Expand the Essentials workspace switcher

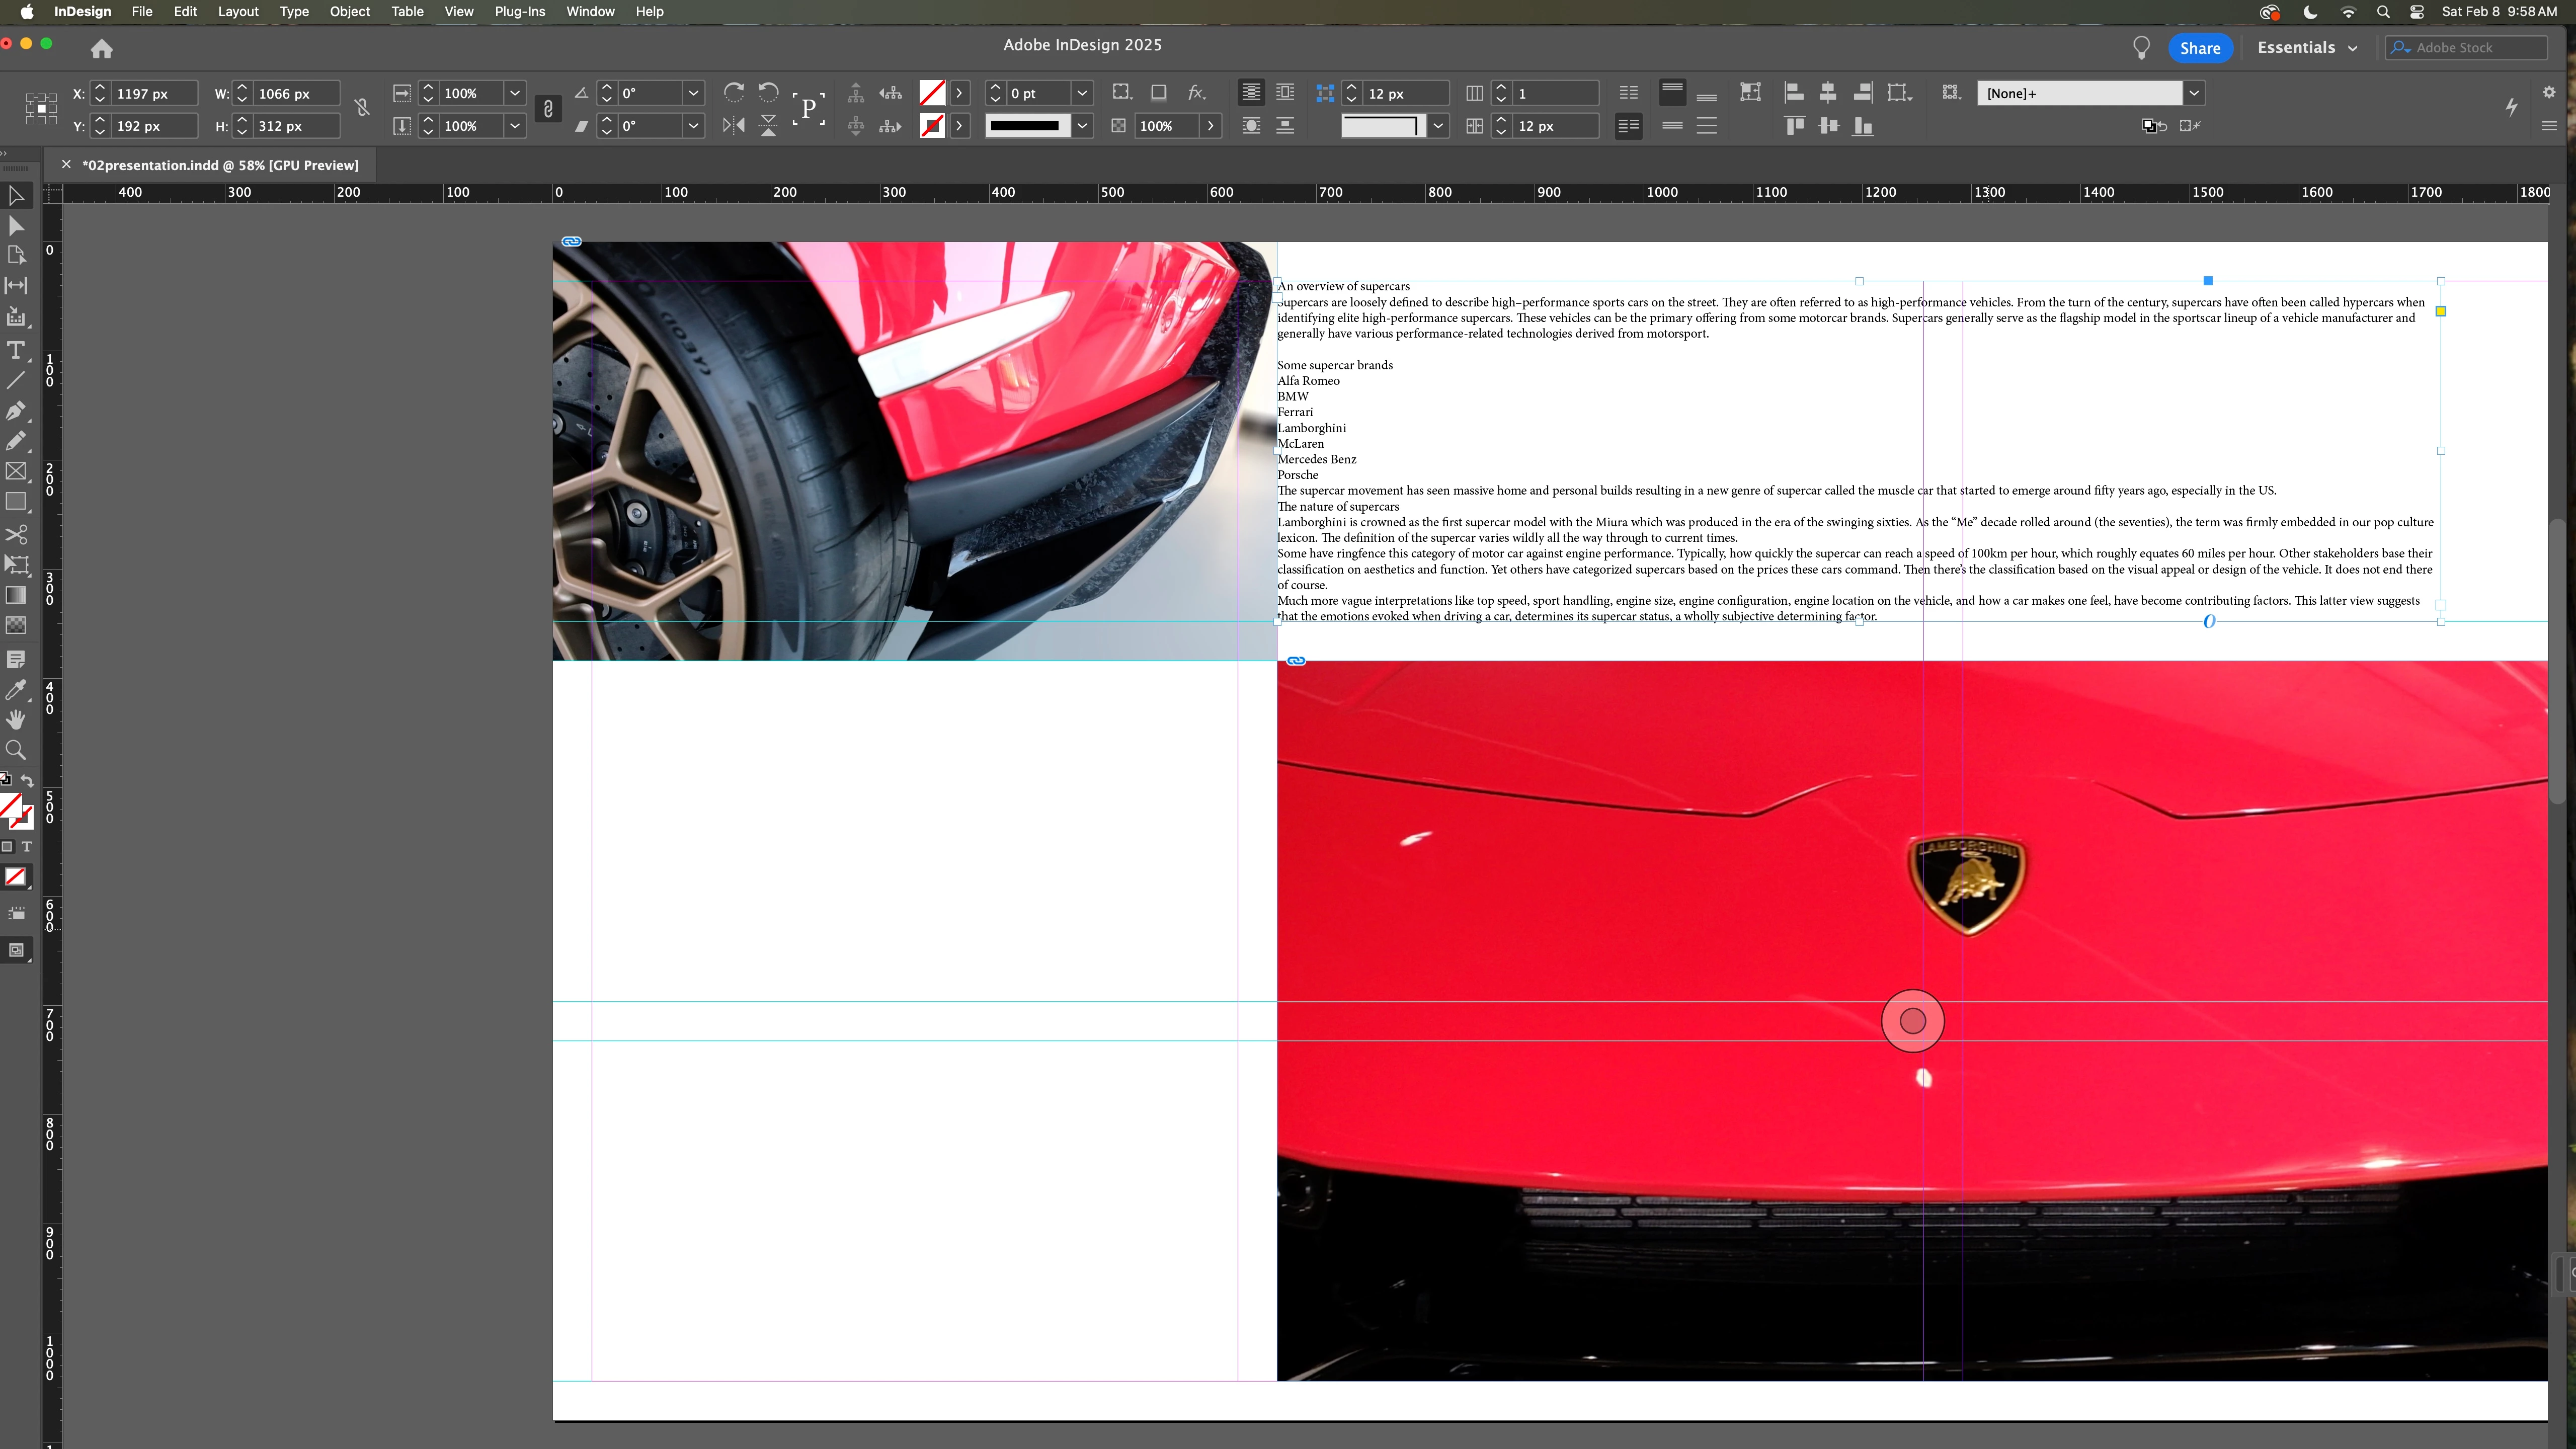tap(2306, 48)
